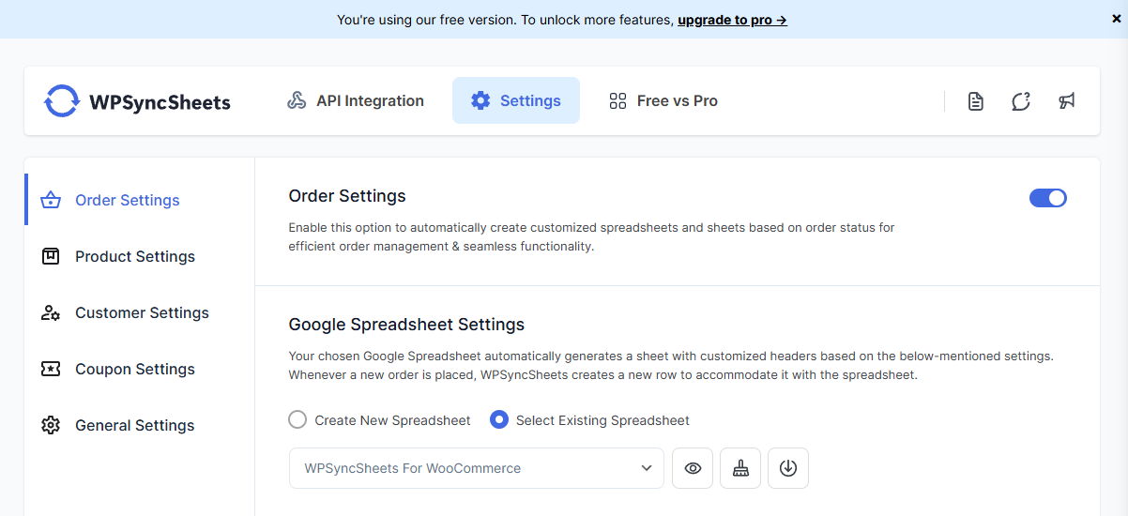View spreadsheet with the eye icon
Image resolution: width=1128 pixels, height=516 pixels.
(x=693, y=468)
